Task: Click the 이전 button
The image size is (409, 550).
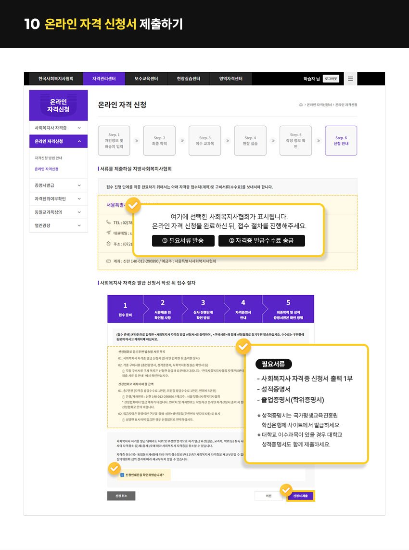Action: coord(268,496)
